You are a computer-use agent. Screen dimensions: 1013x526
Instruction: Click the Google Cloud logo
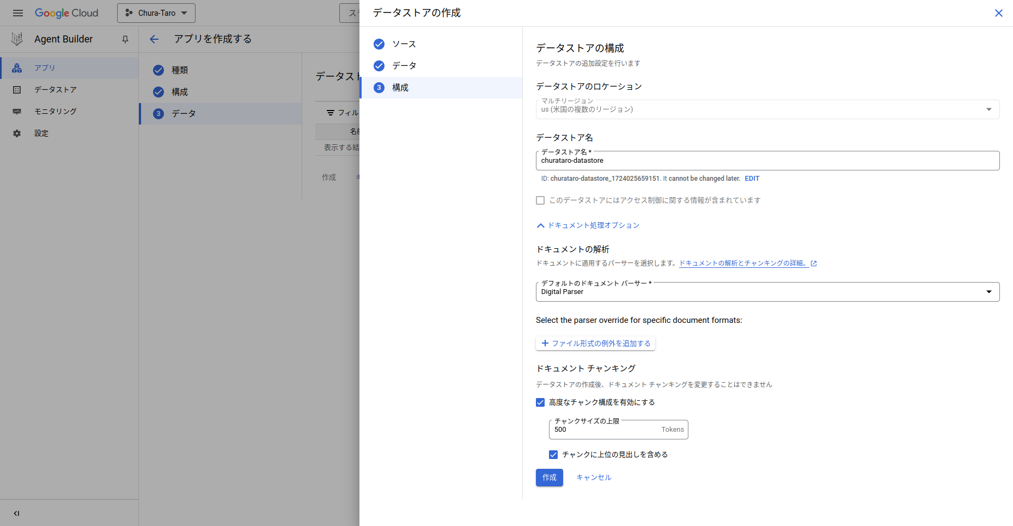coord(66,13)
